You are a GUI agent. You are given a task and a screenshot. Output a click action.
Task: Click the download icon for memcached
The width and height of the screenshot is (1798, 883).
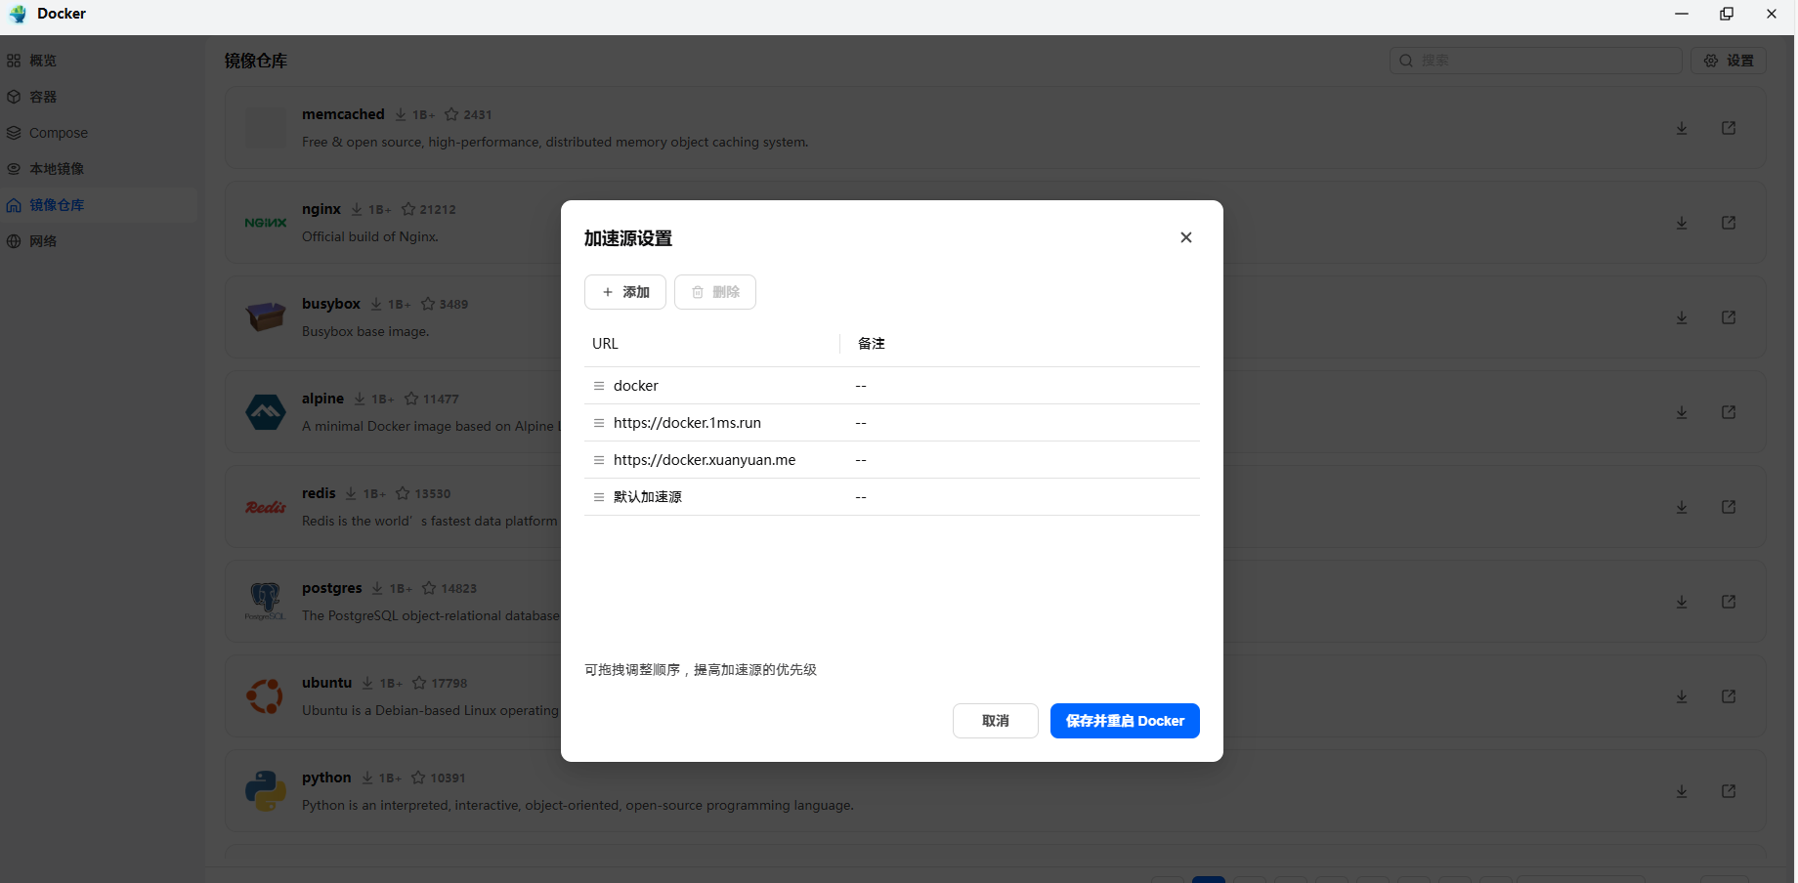click(1682, 128)
